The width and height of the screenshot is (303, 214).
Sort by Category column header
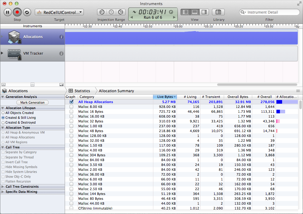(116, 97)
